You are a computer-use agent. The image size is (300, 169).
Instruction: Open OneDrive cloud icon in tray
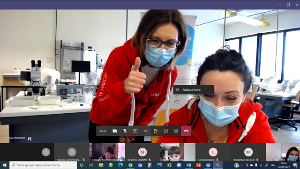251,165
